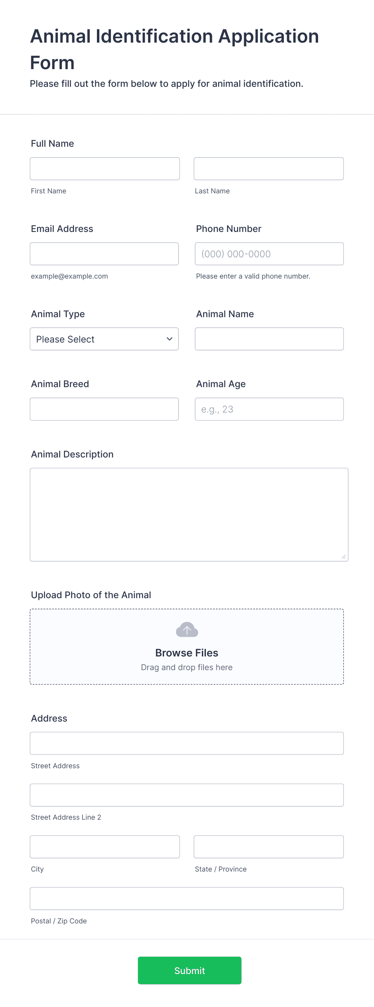Click the Phone Number input field
The image size is (374, 1007).
click(269, 254)
